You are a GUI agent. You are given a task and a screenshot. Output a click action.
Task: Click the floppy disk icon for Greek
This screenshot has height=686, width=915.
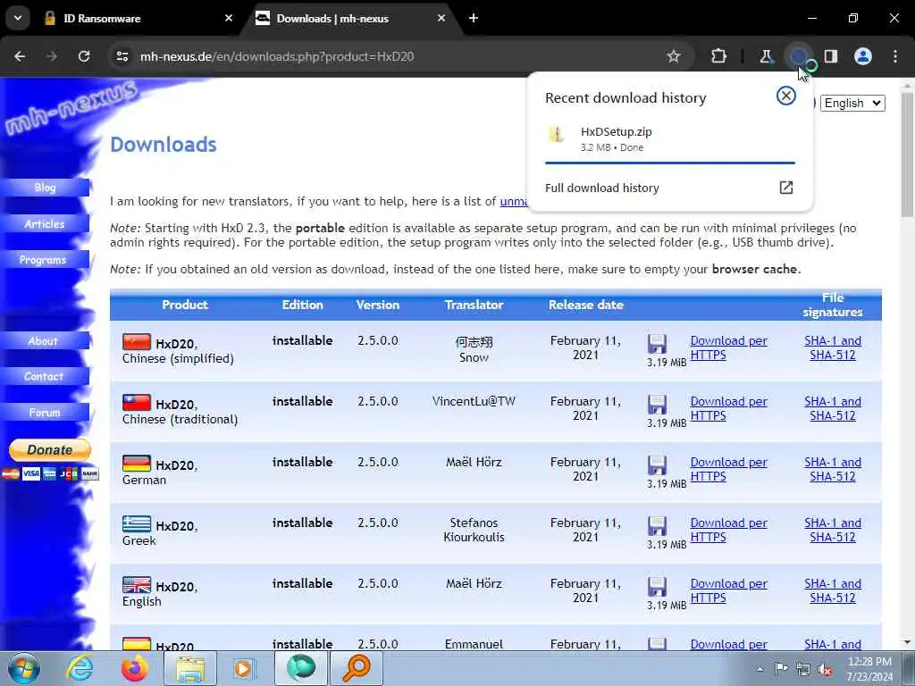click(x=657, y=525)
